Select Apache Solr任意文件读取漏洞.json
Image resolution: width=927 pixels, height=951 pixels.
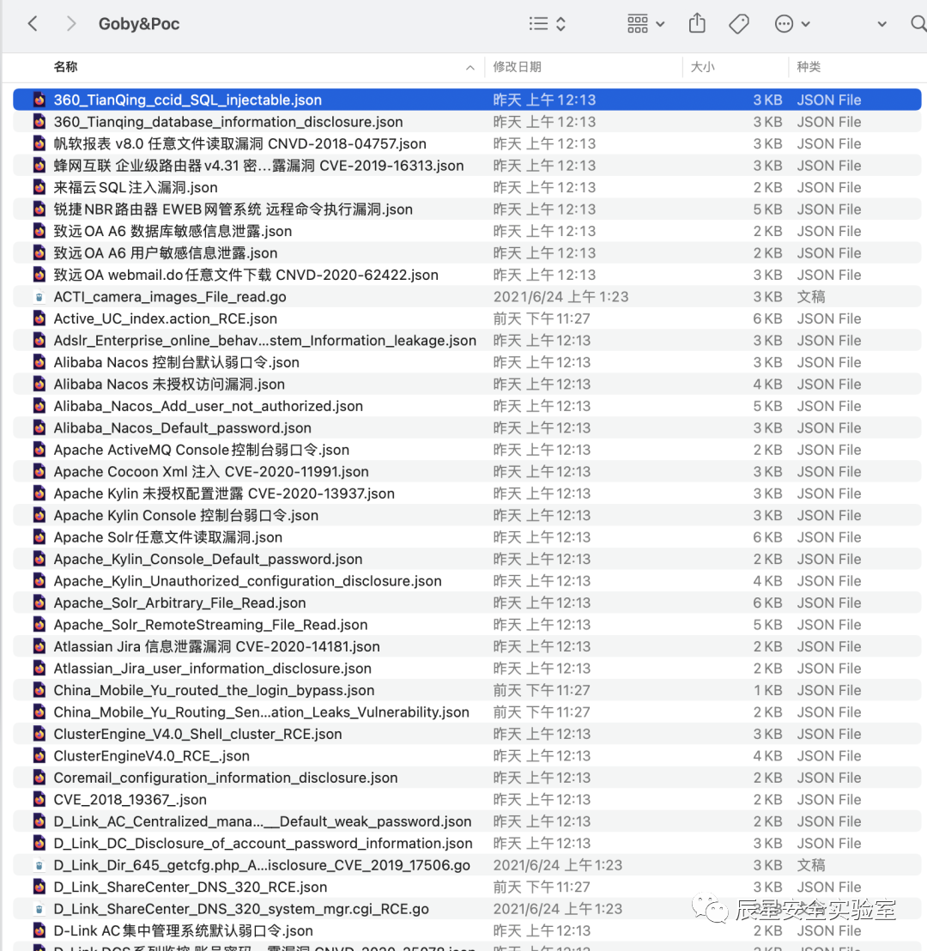tap(467, 536)
